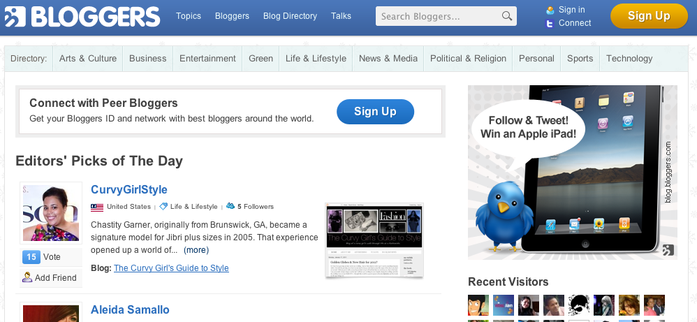Open the seventh Recent Visitors avatar
The width and height of the screenshot is (697, 322).
(629, 305)
